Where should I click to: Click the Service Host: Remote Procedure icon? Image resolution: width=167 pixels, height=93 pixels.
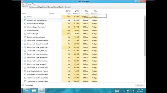[x=25, y=41]
